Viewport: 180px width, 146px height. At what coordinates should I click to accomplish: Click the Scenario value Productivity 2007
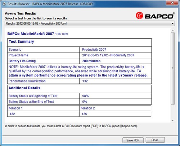(x=94, y=50)
